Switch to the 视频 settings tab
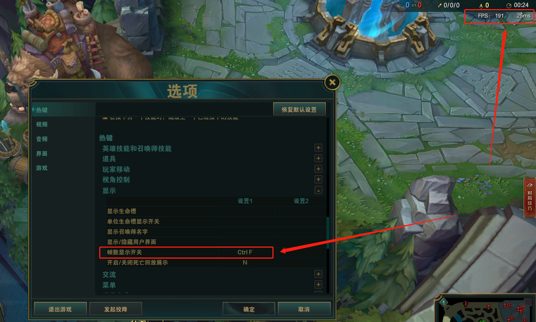The width and height of the screenshot is (536, 322). point(42,124)
